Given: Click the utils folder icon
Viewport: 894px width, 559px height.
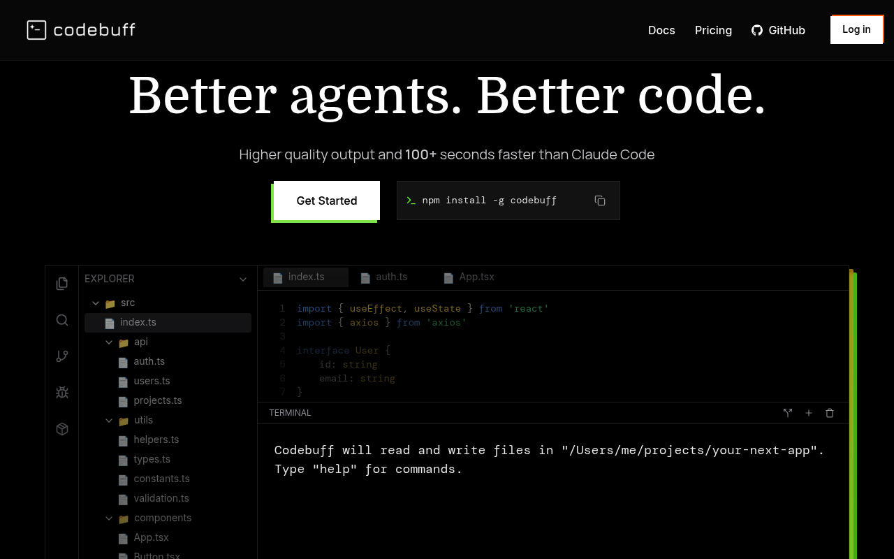Looking at the screenshot, I should (x=124, y=421).
